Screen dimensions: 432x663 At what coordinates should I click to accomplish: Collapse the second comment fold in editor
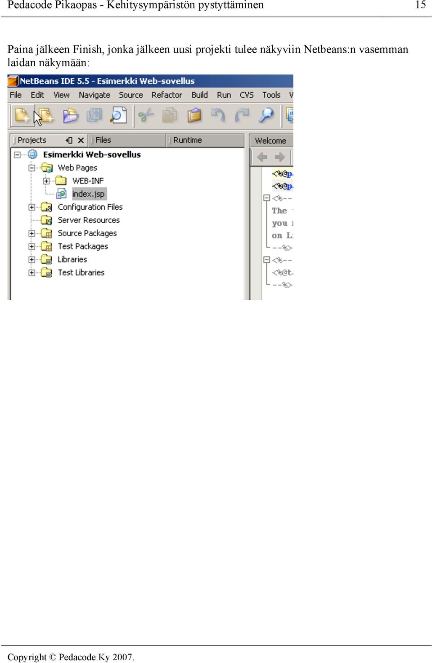click(266, 260)
